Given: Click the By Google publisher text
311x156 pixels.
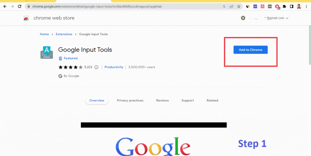Looking at the screenshot, I should [71, 76].
